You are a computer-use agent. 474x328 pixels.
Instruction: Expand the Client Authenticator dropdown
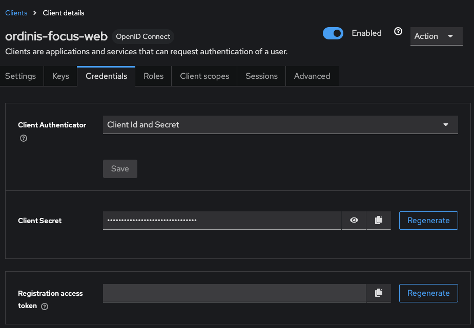click(280, 124)
